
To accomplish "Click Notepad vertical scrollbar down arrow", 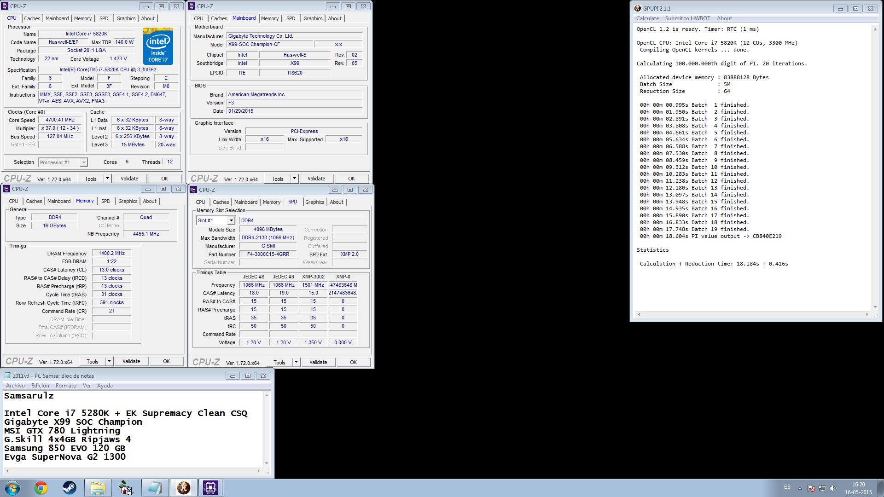I will (x=267, y=463).
